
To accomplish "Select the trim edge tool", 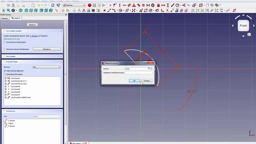I will [x=167, y=10].
